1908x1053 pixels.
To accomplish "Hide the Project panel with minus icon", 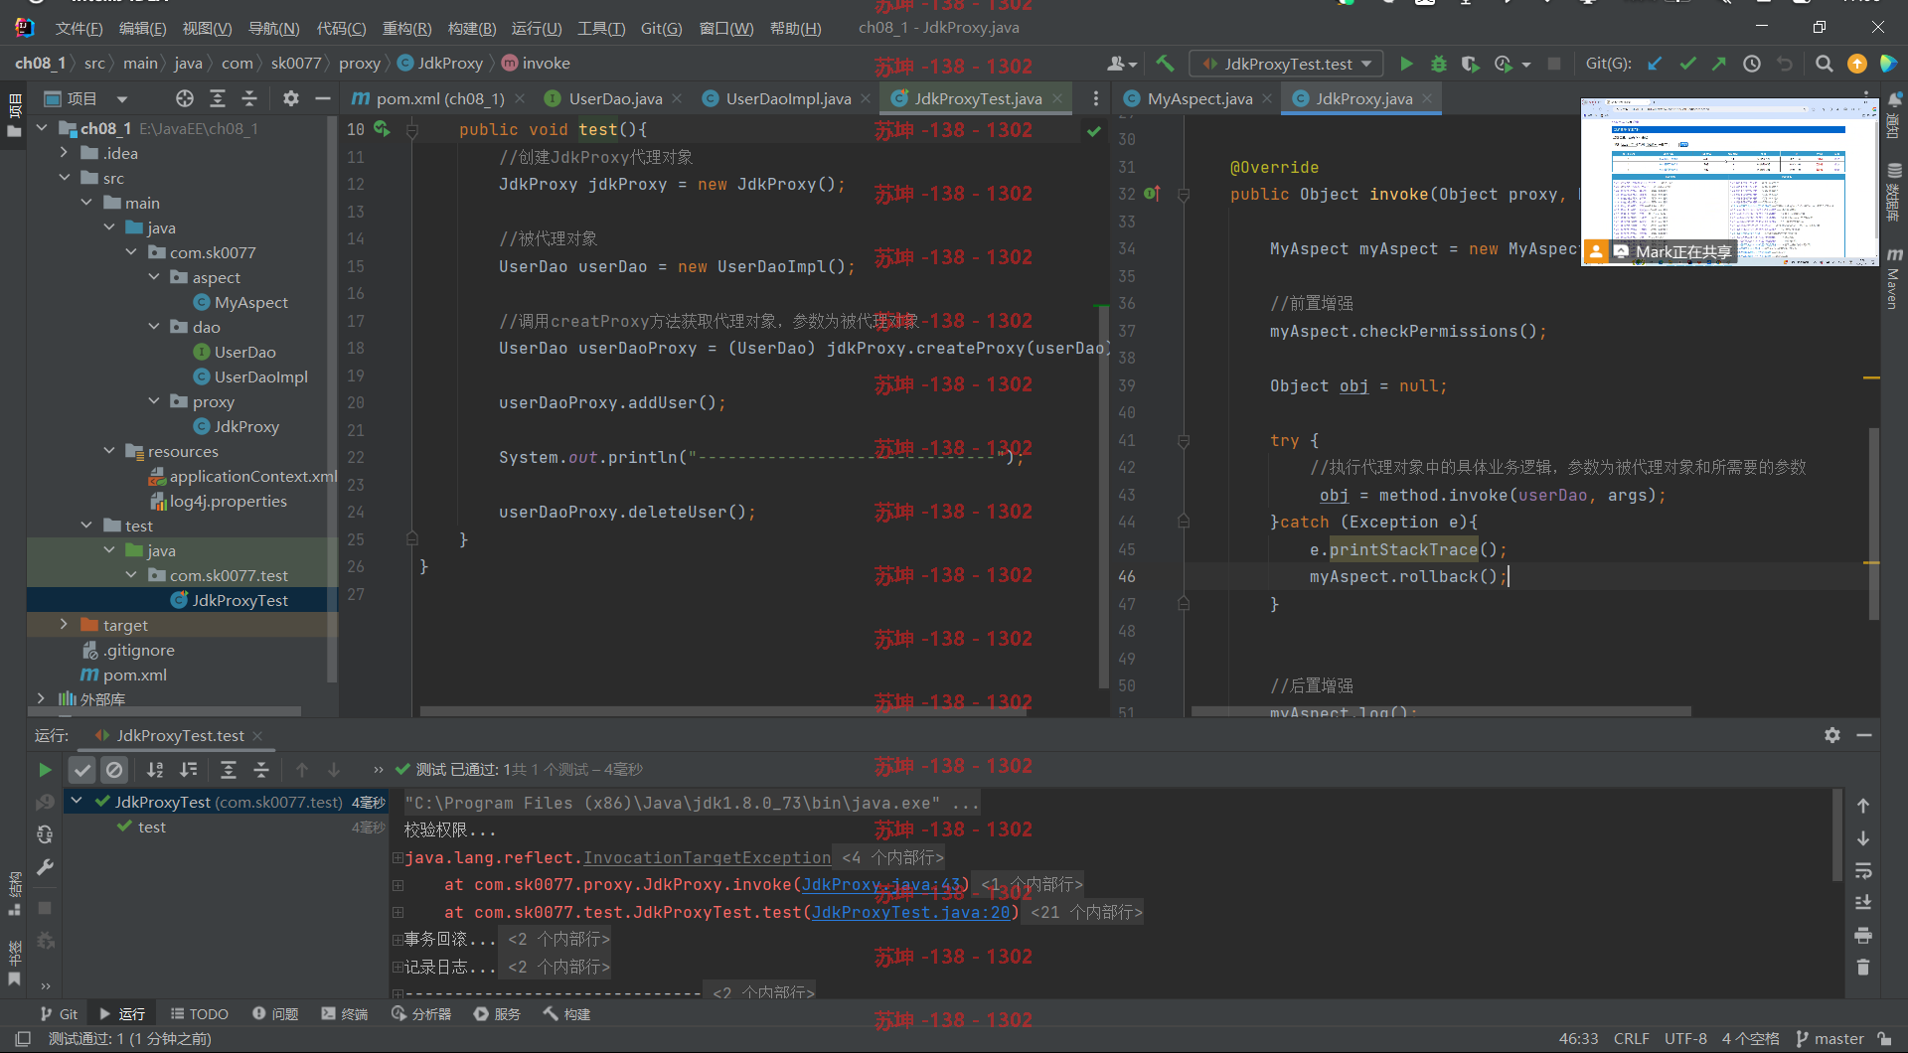I will click(x=322, y=98).
